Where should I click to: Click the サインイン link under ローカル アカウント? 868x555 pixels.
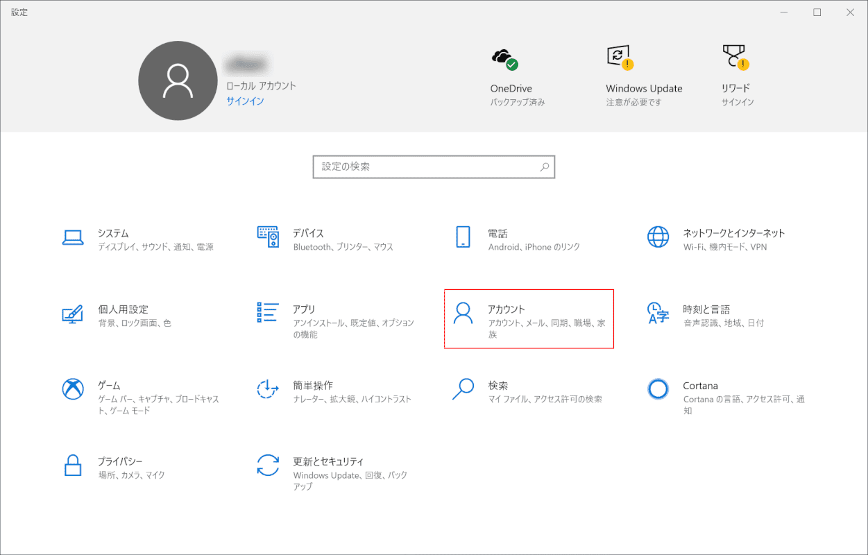pos(245,101)
